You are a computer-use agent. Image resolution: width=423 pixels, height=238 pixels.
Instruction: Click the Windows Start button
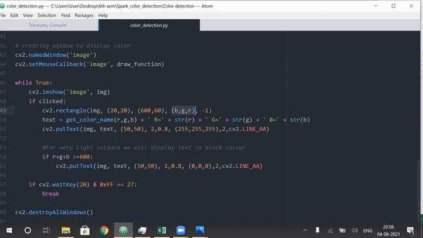tap(9, 230)
